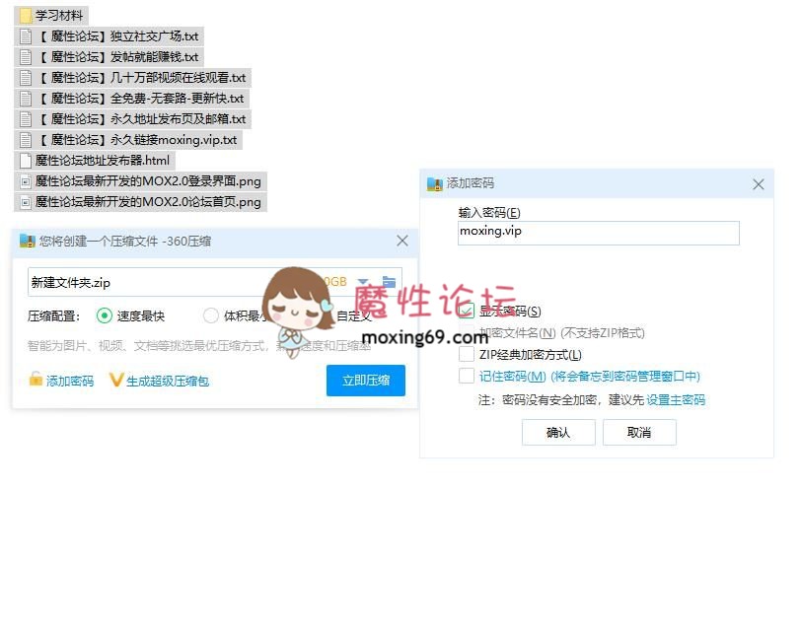Open the 设置主密码 link
Viewport: 801px width, 629px height.
(676, 399)
